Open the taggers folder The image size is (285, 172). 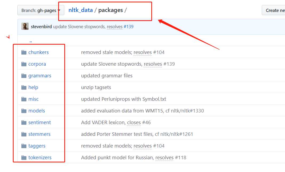37,146
